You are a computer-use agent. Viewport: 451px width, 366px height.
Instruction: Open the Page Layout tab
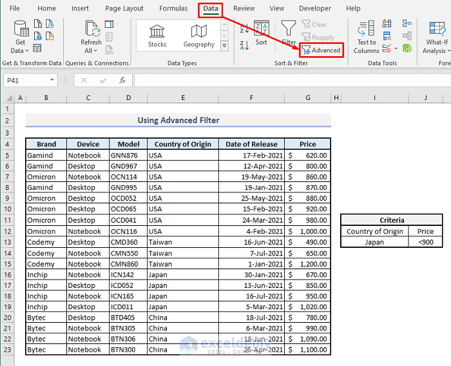pos(124,8)
